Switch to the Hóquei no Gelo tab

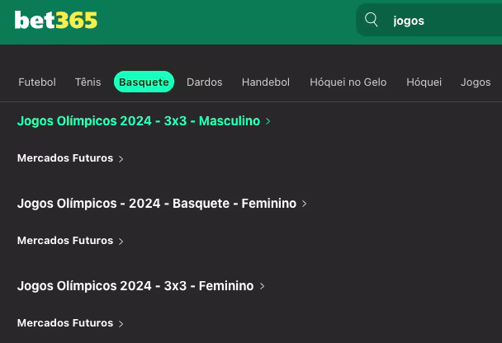point(348,82)
